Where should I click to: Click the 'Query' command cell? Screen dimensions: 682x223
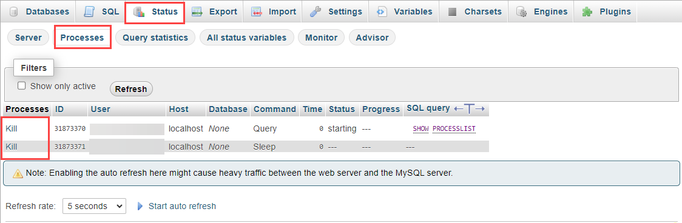tap(265, 128)
